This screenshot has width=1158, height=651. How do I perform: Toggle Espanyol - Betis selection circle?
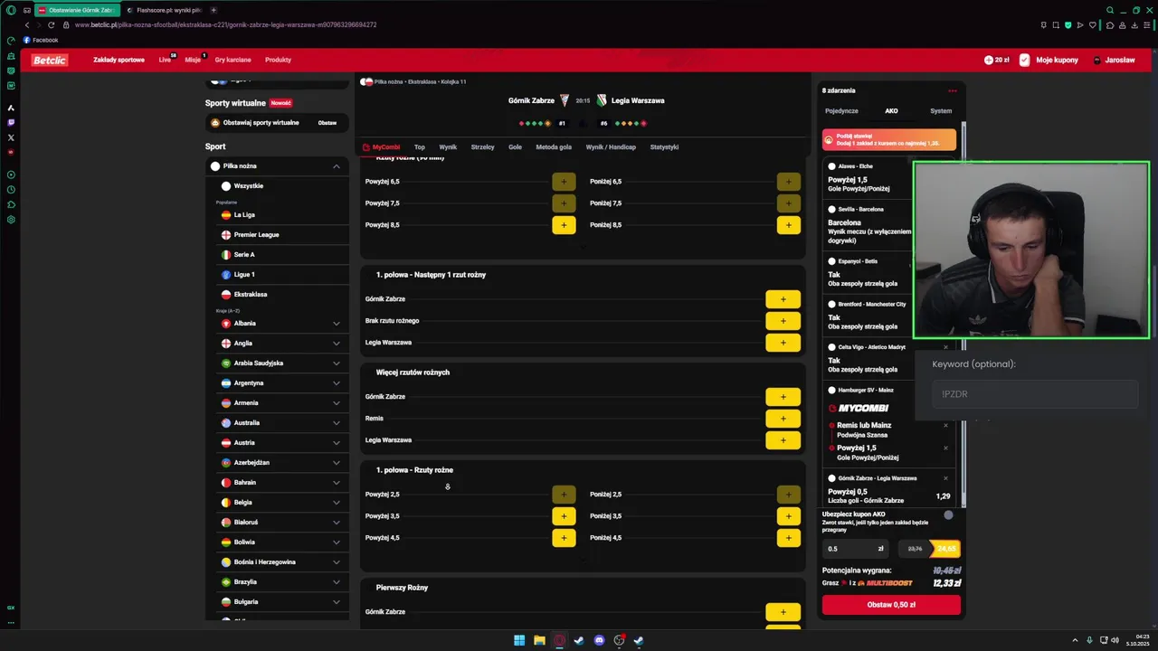[831, 261]
